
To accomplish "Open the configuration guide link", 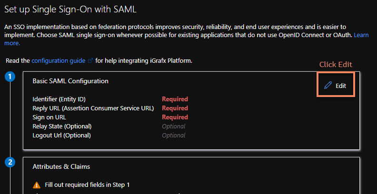I will pyautogui.click(x=59, y=61).
